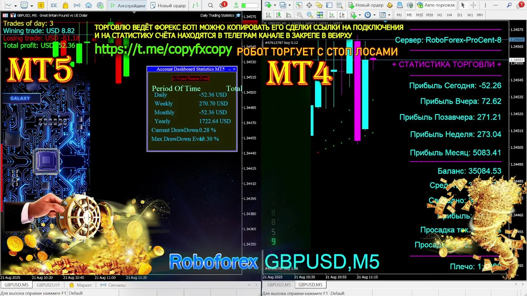Toggle Market Watch window in MT4
527x296 pixels.
(299, 5)
